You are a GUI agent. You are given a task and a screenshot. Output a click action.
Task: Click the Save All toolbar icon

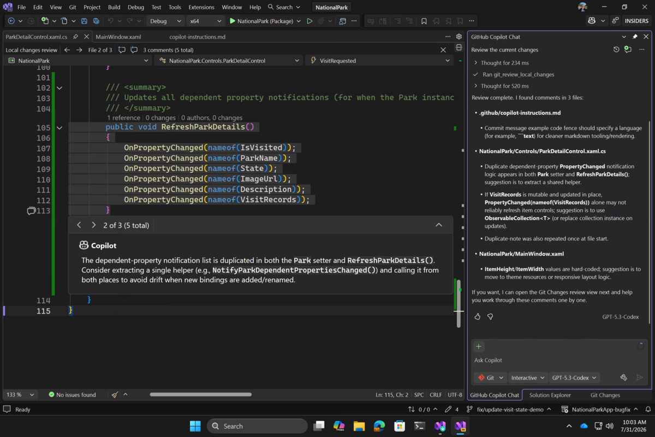coord(96,21)
